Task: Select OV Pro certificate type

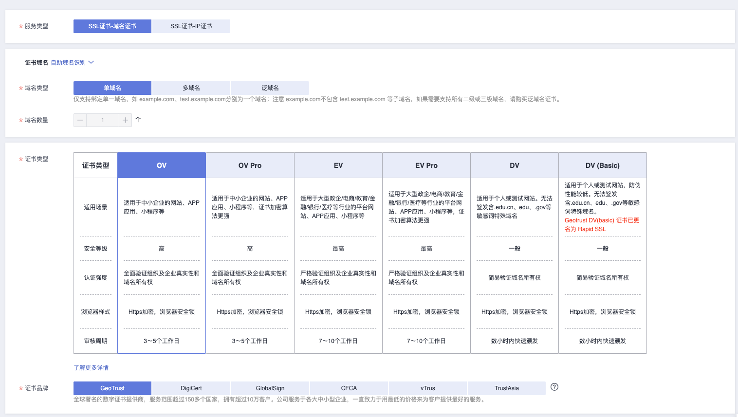Action: point(250,165)
